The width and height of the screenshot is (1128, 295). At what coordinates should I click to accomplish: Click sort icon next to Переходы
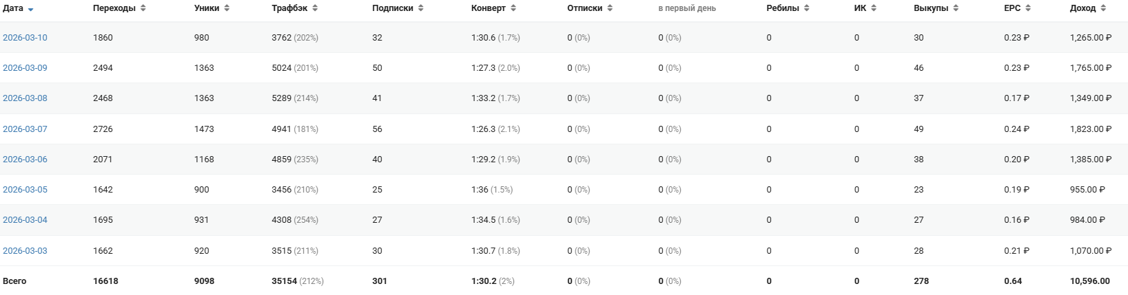[143, 8]
